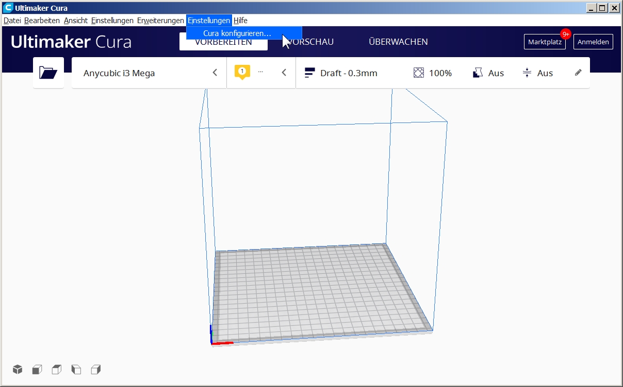Switch to the 3D view cube icon
623x387 pixels.
click(x=18, y=369)
